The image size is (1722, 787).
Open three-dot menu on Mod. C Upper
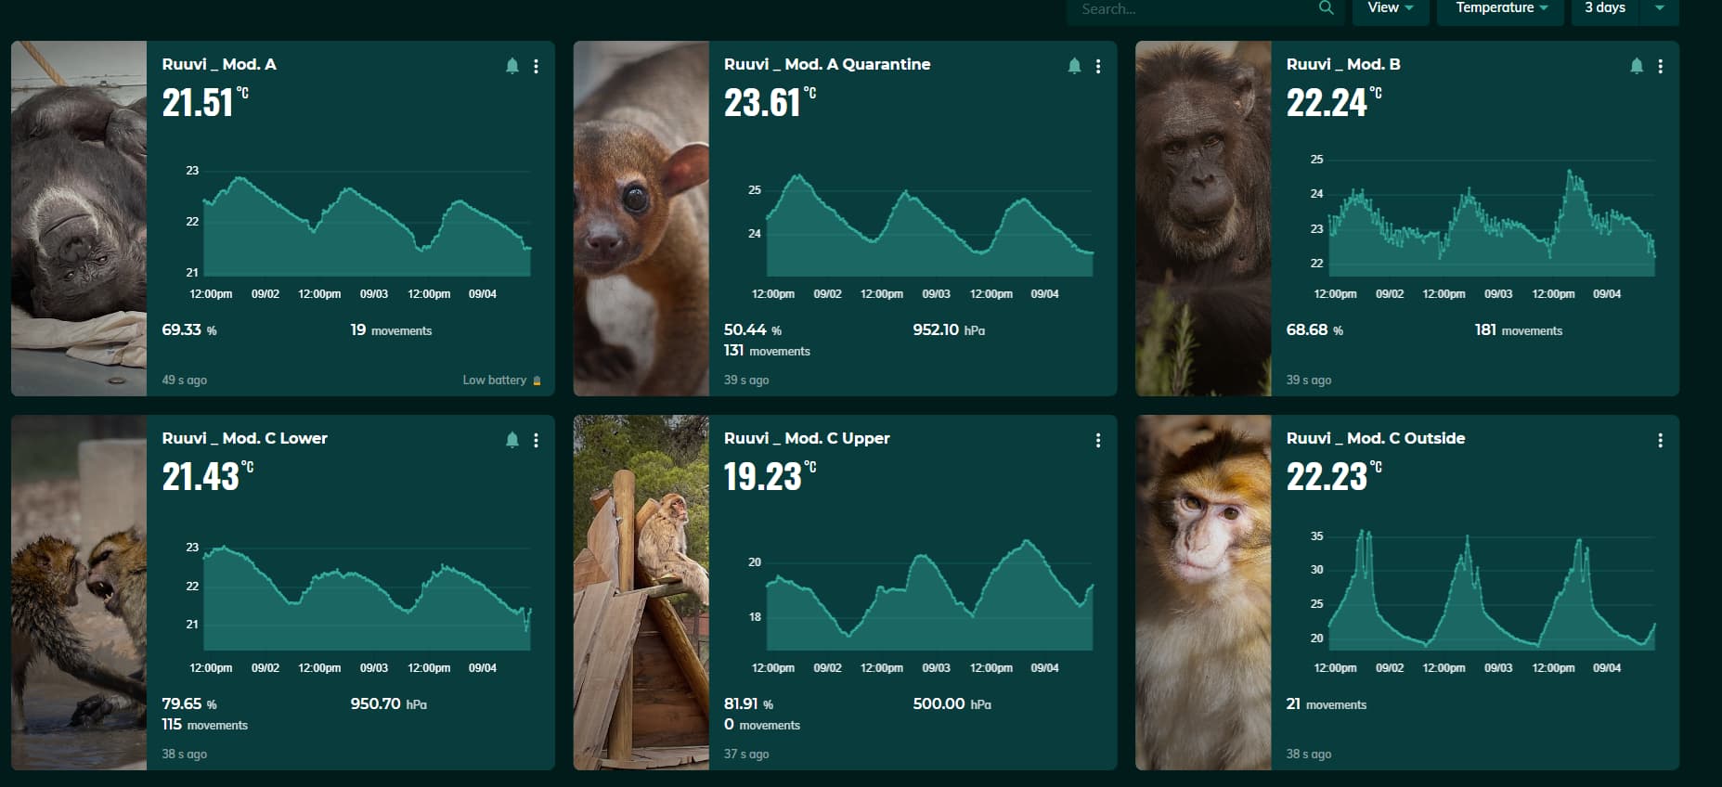1098,440
